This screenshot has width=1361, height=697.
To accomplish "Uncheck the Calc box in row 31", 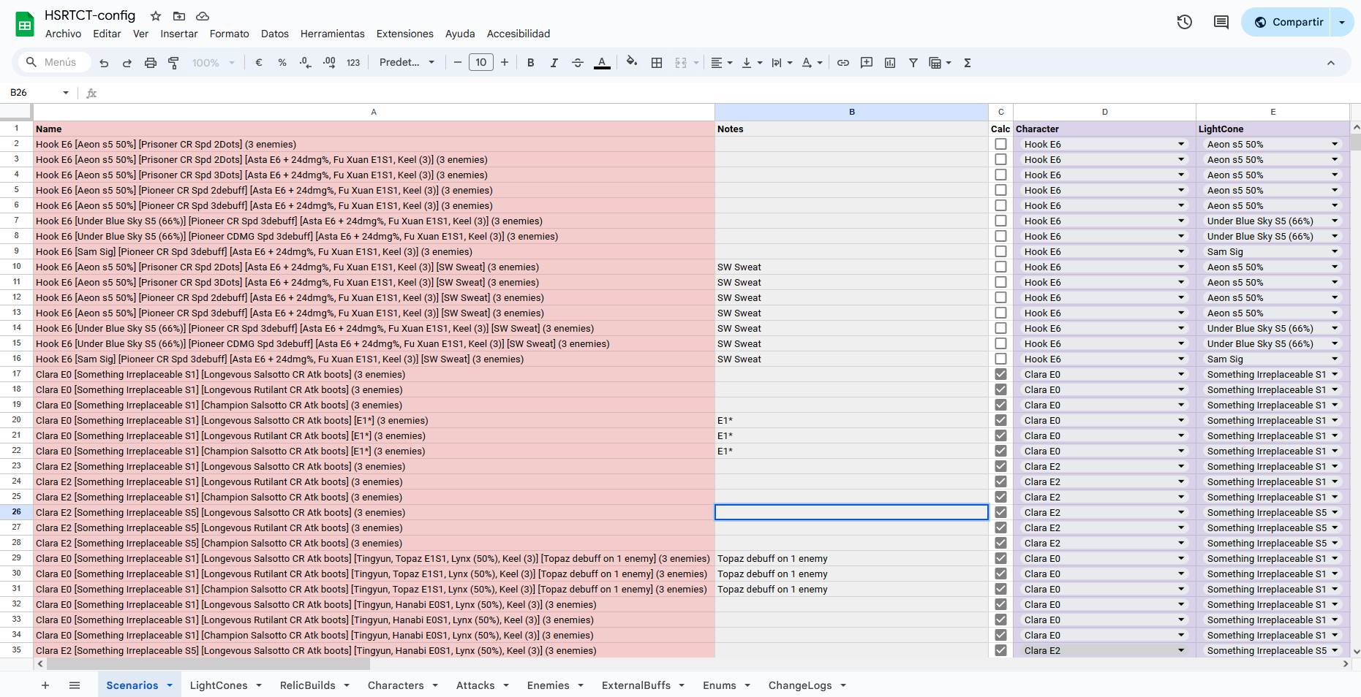I will (1000, 590).
